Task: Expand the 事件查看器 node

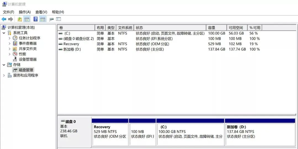Action: click(x=9, y=44)
